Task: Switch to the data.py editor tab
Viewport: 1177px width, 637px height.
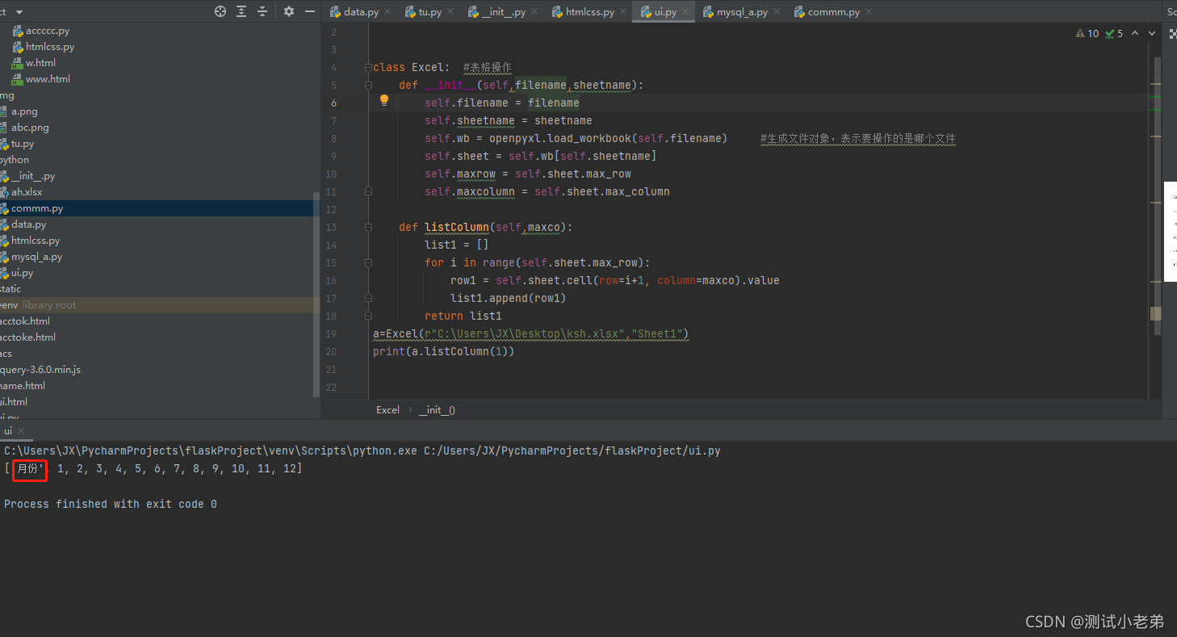Action: coord(360,12)
